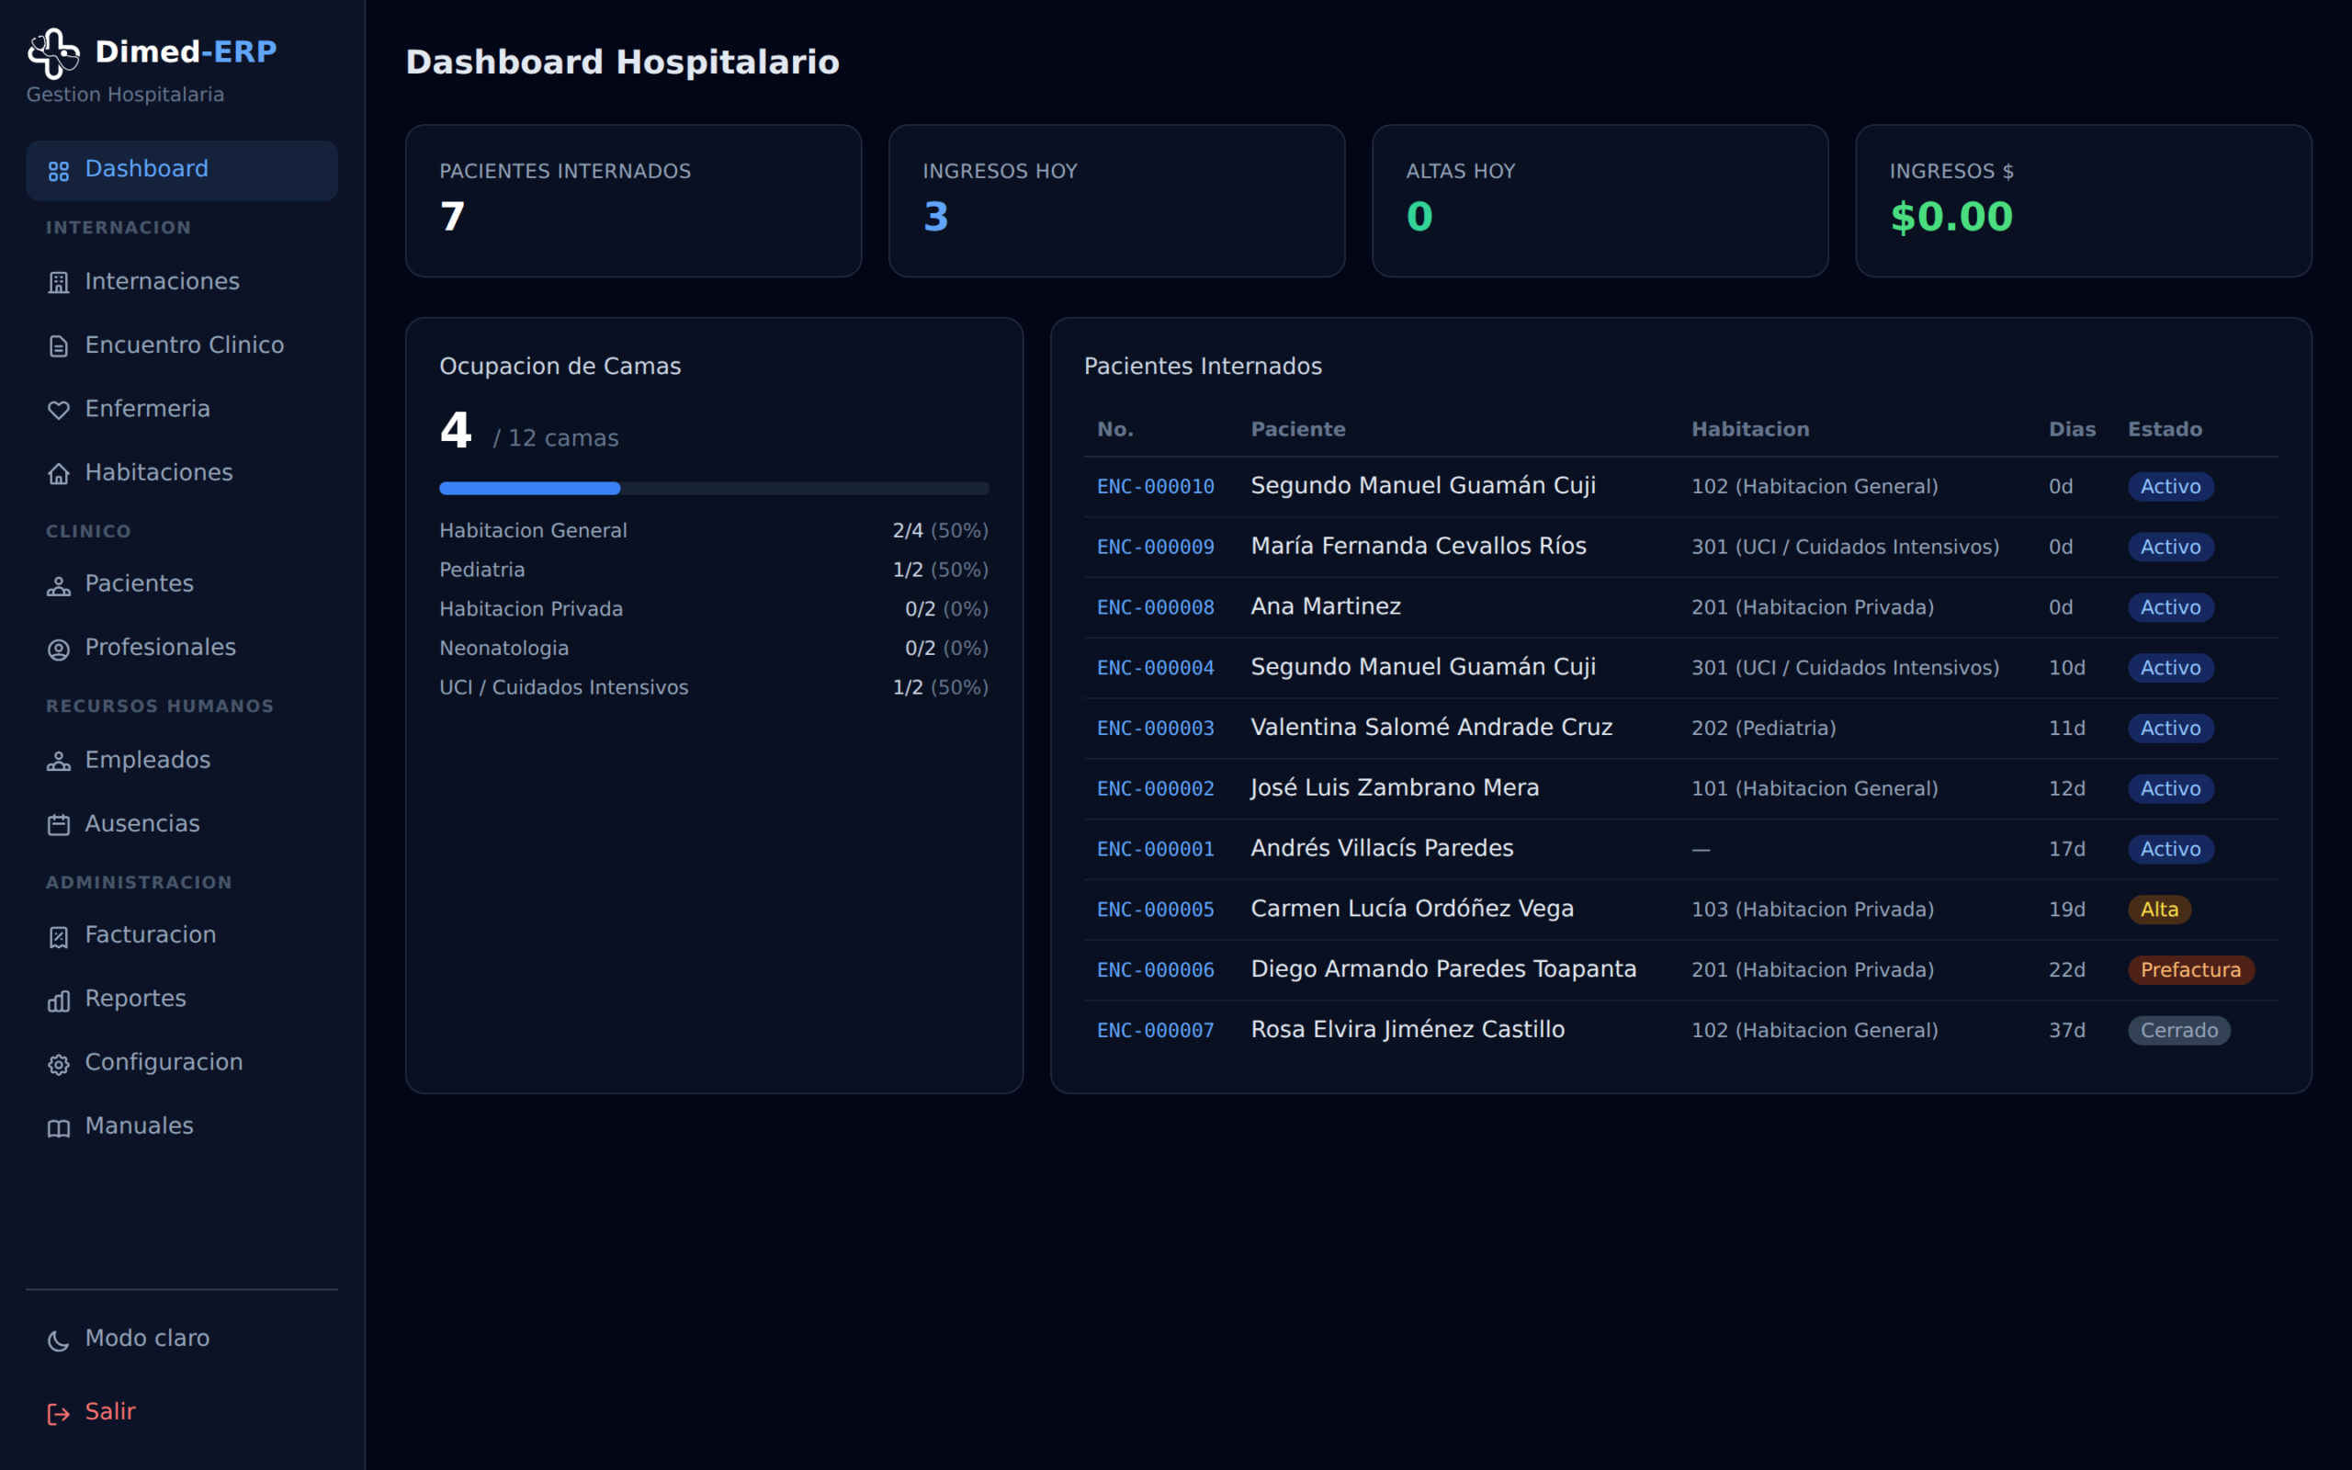Open encounter link ENC-000002

tap(1156, 788)
